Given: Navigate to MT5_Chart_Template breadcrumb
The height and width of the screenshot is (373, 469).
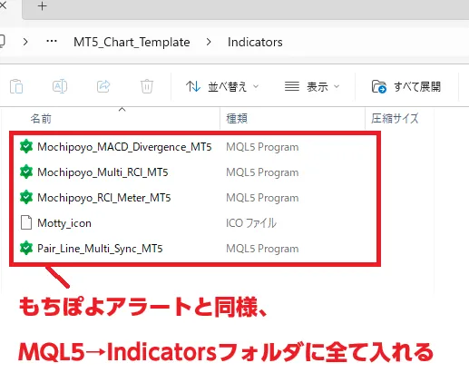Looking at the screenshot, I should [x=132, y=42].
